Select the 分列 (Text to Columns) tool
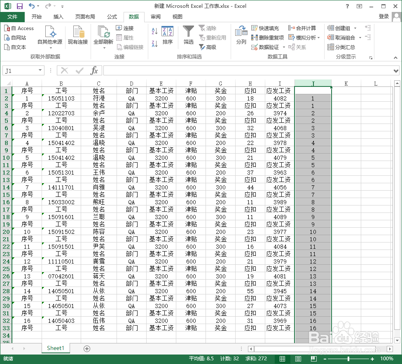 (x=241, y=37)
